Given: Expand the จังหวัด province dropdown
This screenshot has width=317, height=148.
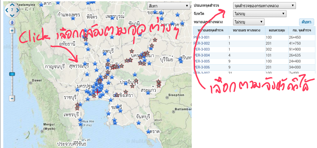Looking at the screenshot, I should 260,14.
